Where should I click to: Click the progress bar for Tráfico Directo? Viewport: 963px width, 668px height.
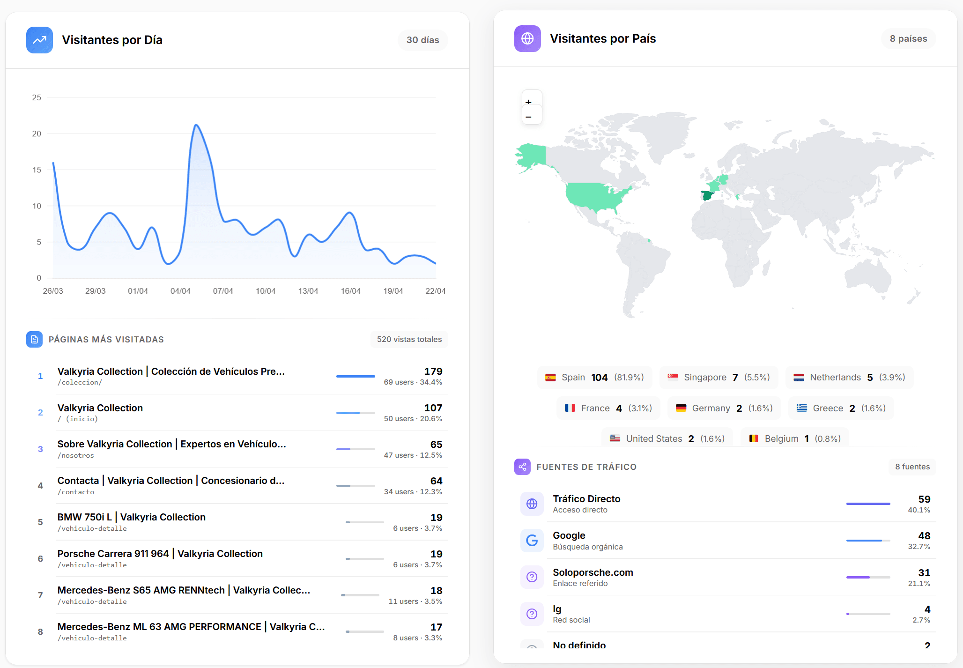click(868, 504)
